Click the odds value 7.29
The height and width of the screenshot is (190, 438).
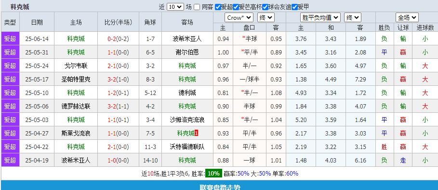coord(360,80)
